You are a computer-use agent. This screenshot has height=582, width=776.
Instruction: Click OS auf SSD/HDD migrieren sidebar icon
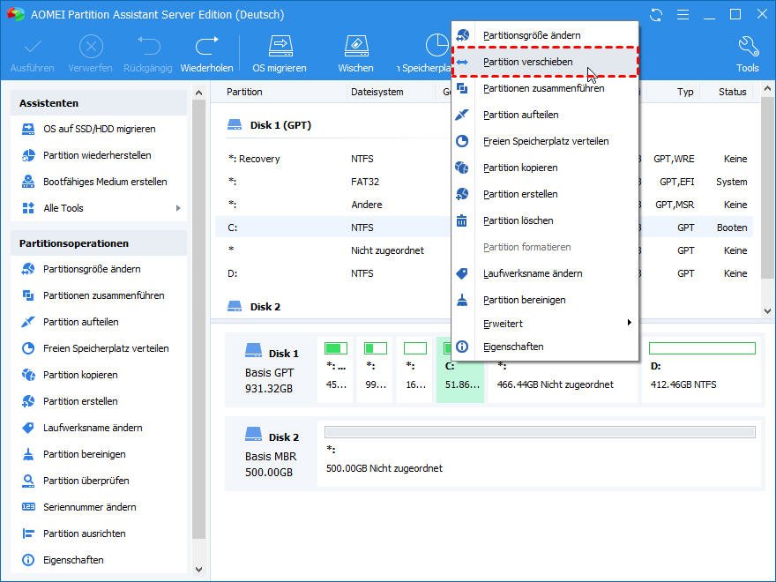[28, 129]
